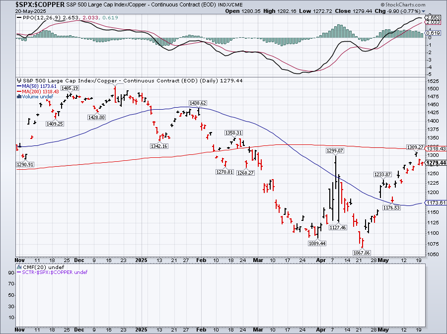The width and height of the screenshot is (447, 334).
Task: Click the 0.619 PPO histogram value tag
Action: (x=433, y=33)
